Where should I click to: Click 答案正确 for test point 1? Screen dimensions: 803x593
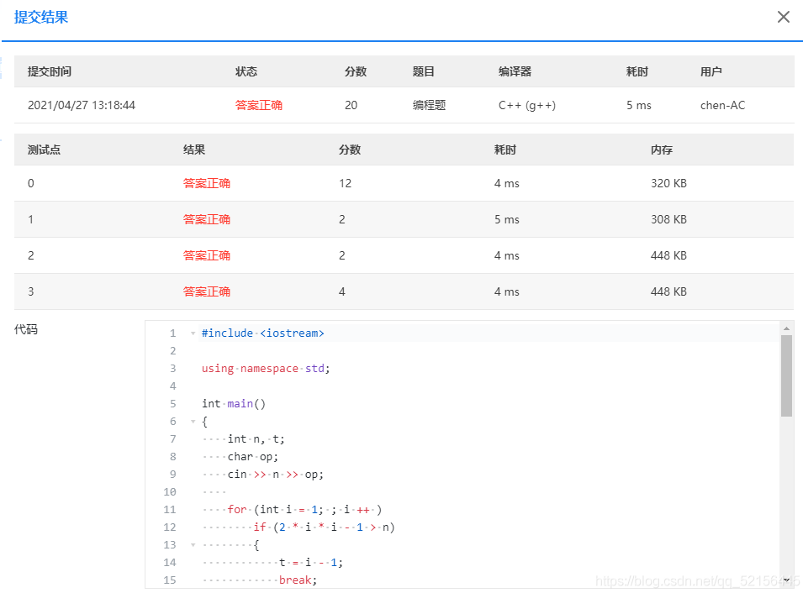(x=206, y=218)
